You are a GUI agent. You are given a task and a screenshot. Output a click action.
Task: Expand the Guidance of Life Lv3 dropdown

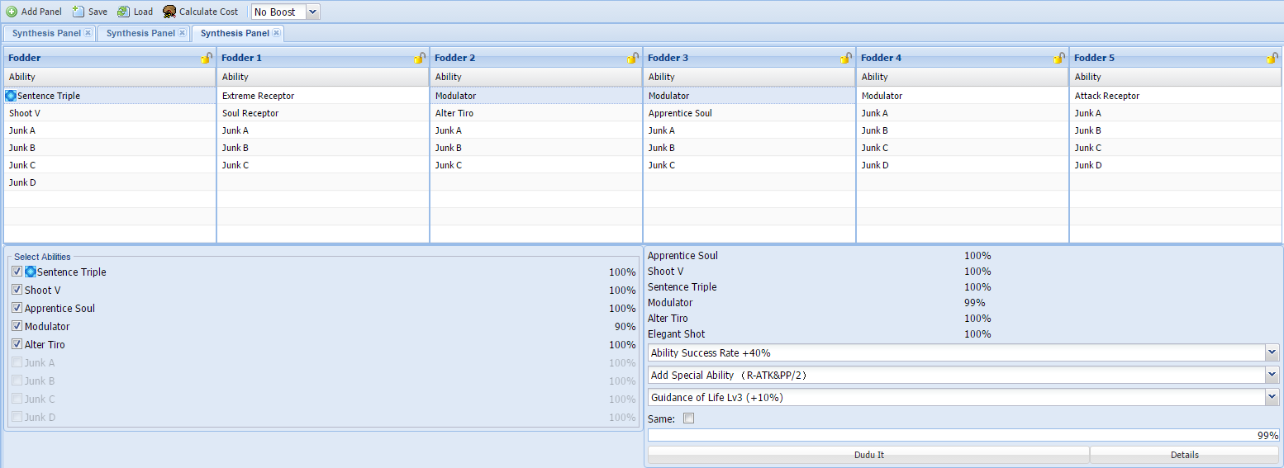click(x=1272, y=398)
